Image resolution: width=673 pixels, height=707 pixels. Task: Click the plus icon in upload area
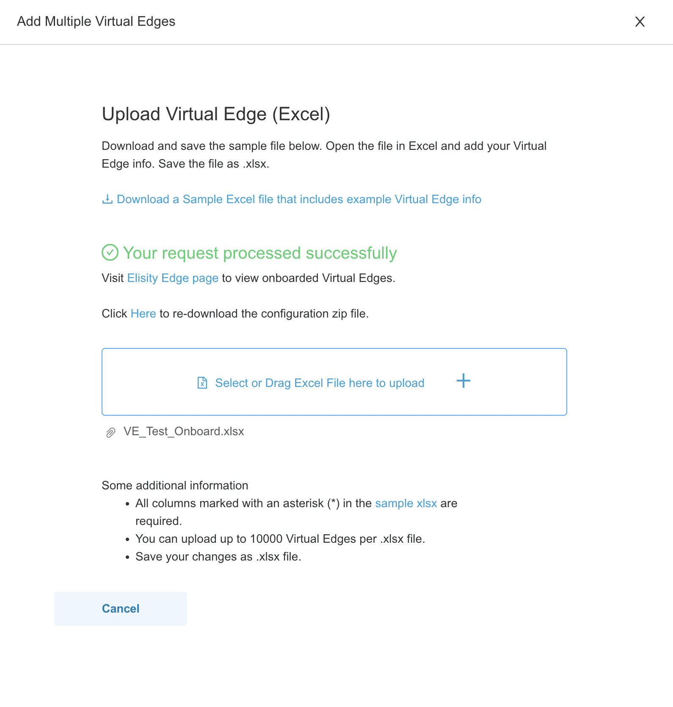pyautogui.click(x=463, y=381)
